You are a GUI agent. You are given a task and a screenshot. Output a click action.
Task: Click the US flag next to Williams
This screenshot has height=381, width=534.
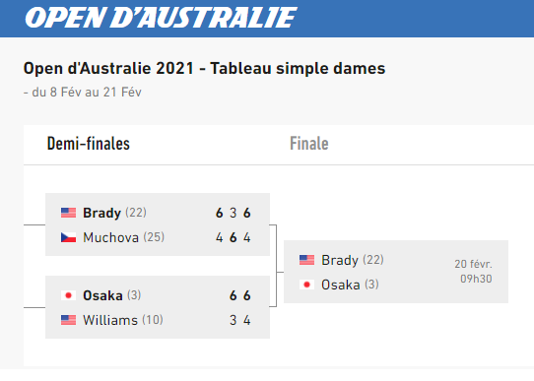[68, 320]
